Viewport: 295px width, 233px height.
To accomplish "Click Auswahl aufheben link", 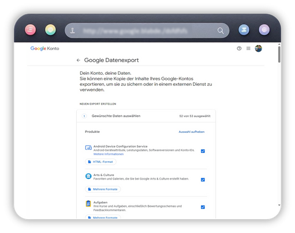I will coord(192,132).
